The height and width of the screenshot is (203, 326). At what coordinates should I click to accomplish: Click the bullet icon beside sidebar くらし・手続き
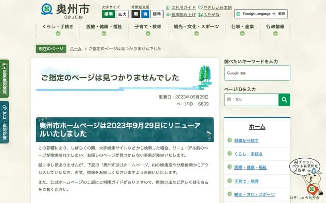(230, 153)
